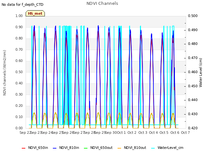
Task: Click the NDVI Channels chart title
Action: 102,4
